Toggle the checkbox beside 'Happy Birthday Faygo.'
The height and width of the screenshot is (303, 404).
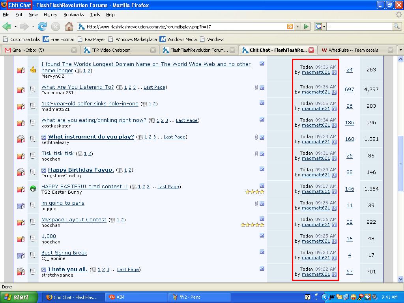pyautogui.click(x=44, y=170)
